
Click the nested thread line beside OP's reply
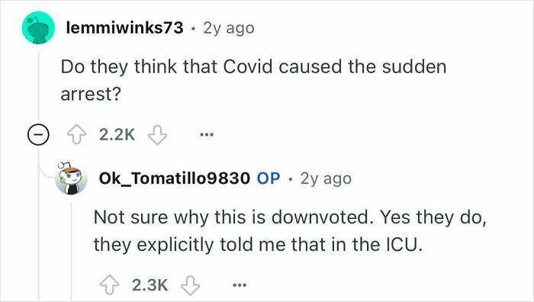coord(71,252)
